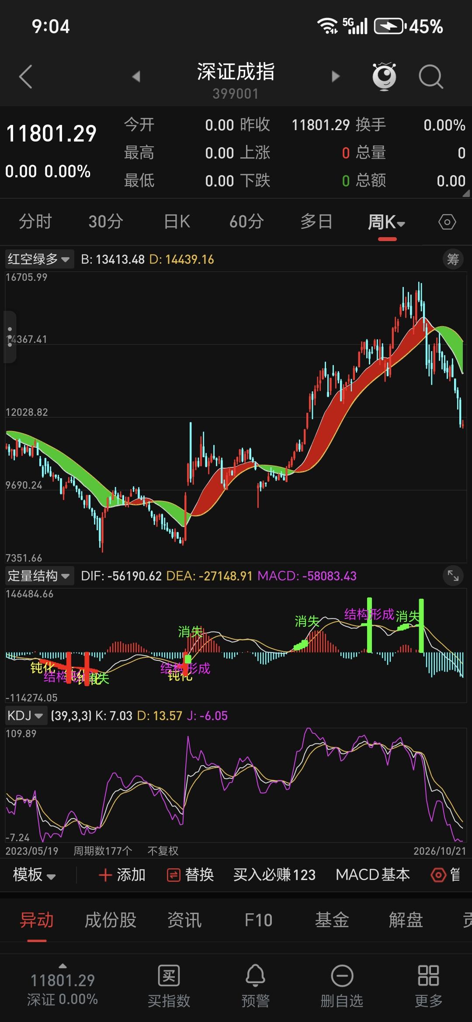This screenshot has height=1022, width=472.
Task: Select the 成份股 tab
Action: point(111,920)
